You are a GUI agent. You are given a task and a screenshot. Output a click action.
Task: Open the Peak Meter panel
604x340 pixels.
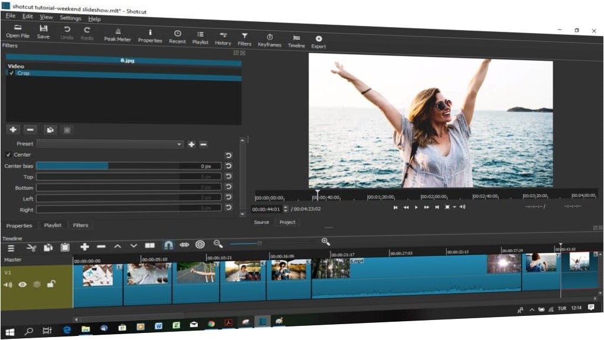point(118,35)
